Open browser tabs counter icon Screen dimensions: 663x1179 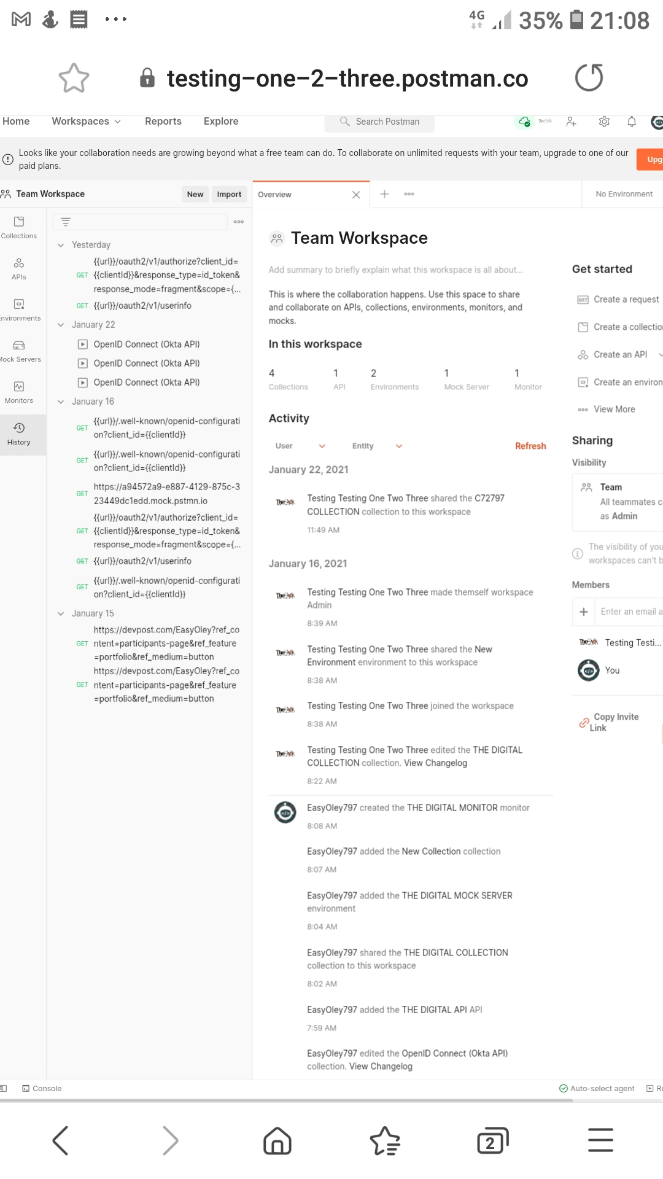pos(493,1141)
